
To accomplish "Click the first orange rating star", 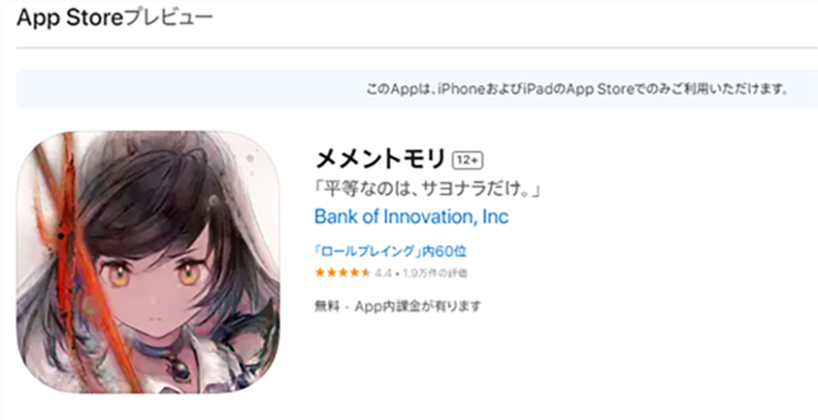I will [320, 273].
